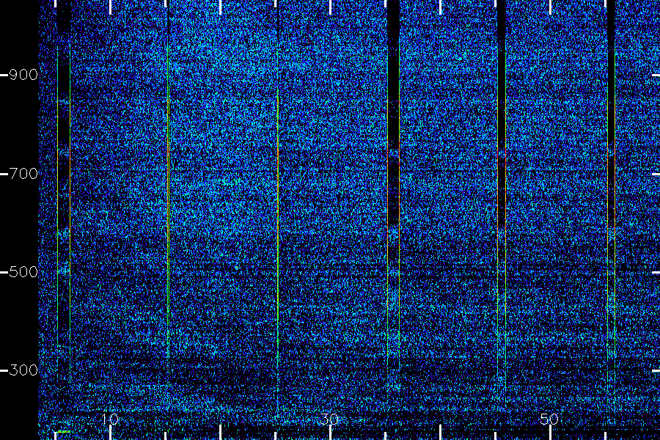The height and width of the screenshot is (440, 660).
Task: Click the 10 label on the horizontal axis
Action: [110, 419]
